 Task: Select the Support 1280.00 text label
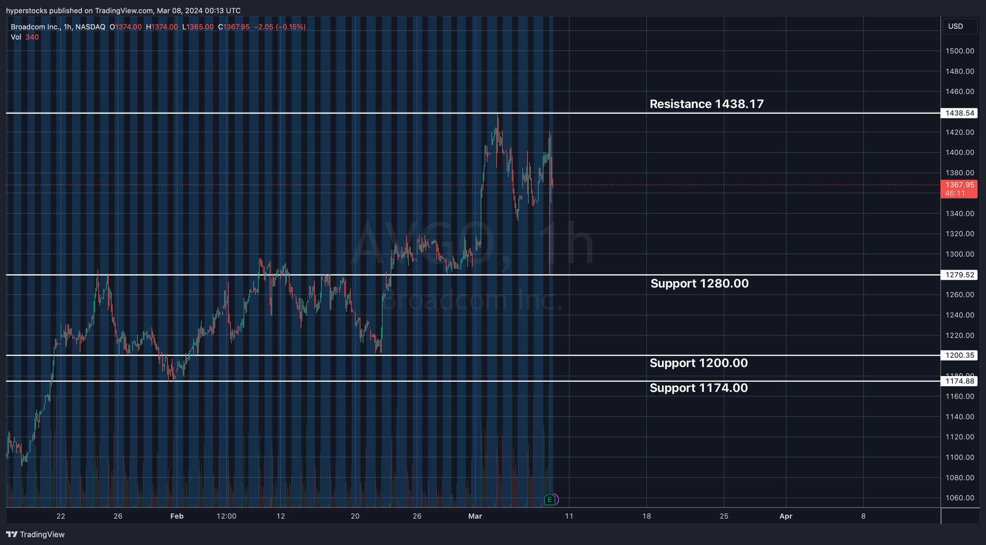(x=699, y=284)
